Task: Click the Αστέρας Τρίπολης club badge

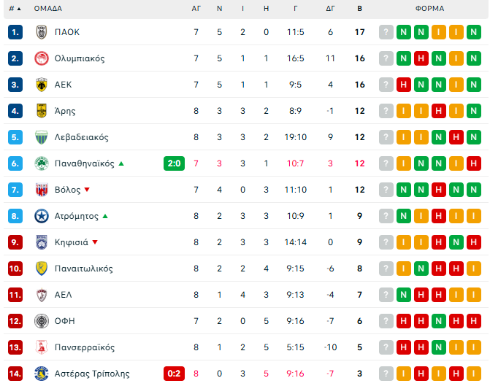Action: click(x=42, y=374)
